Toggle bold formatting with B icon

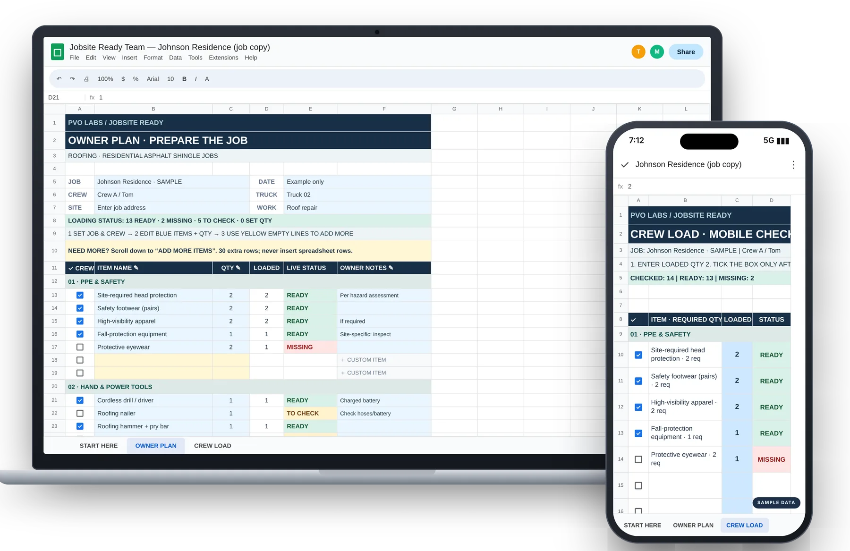(x=184, y=79)
